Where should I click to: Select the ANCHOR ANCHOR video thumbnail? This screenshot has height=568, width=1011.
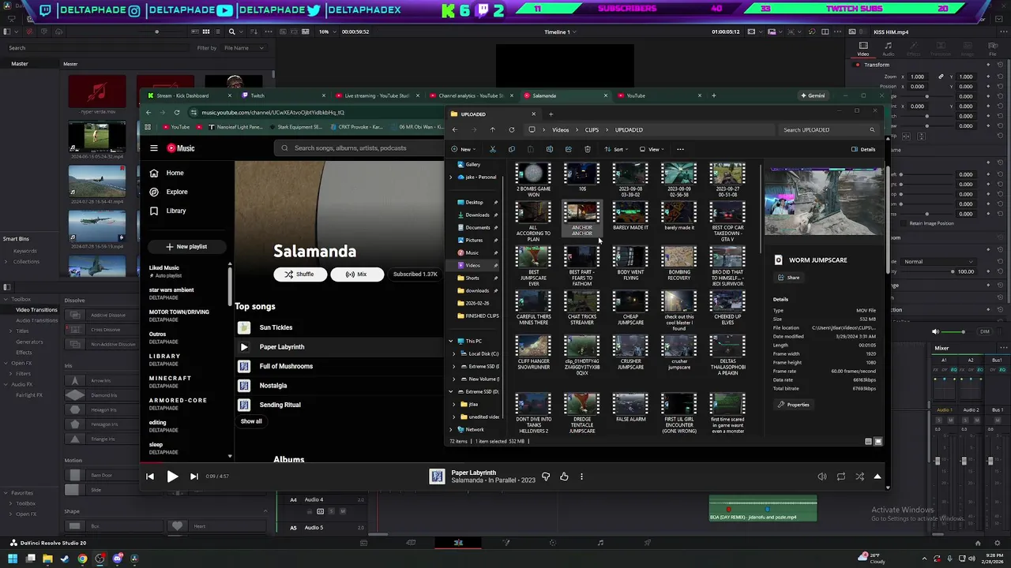pos(582,220)
